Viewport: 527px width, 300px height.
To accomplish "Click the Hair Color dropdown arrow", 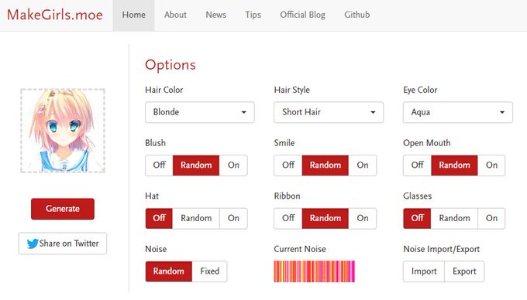I will point(243,112).
